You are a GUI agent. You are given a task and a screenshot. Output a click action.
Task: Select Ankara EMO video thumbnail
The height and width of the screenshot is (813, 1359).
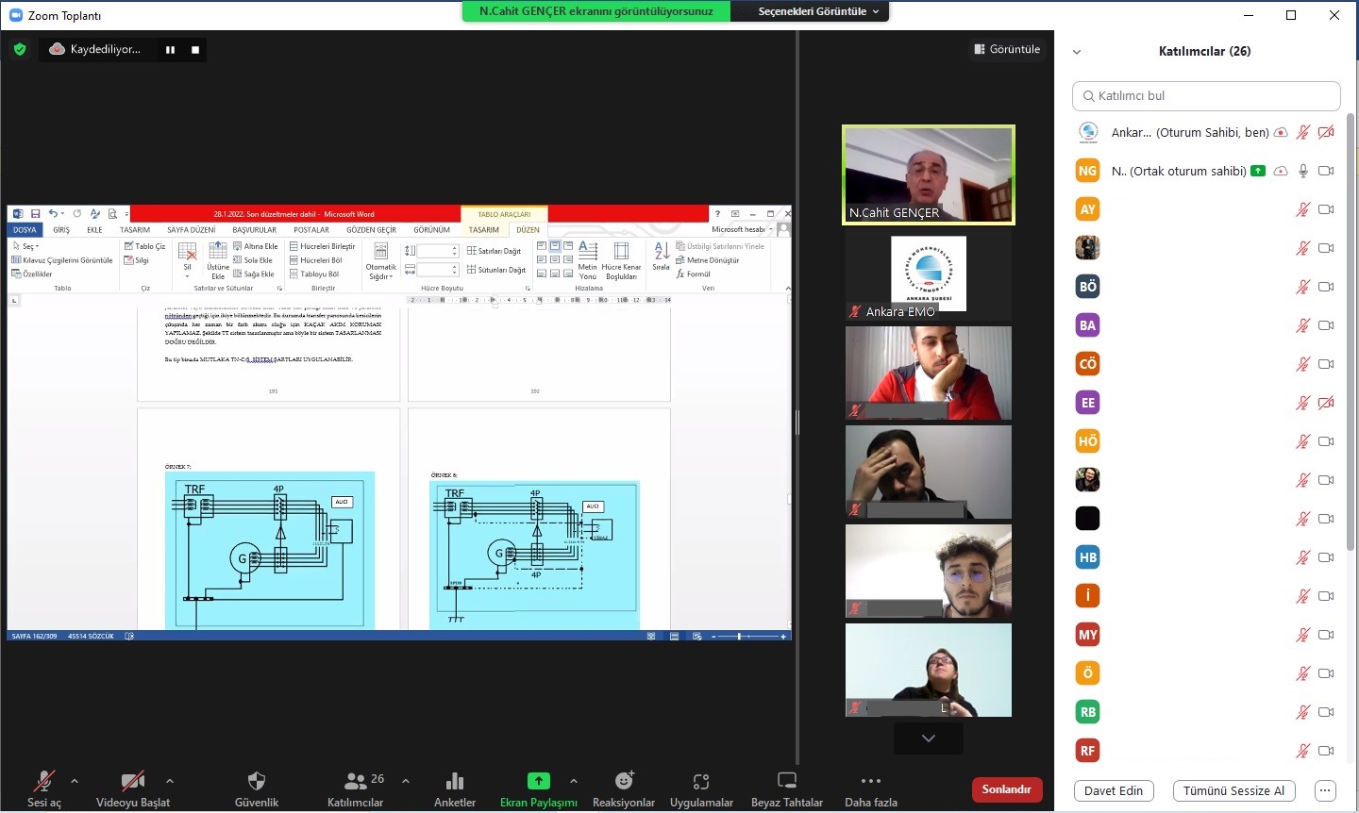929,275
